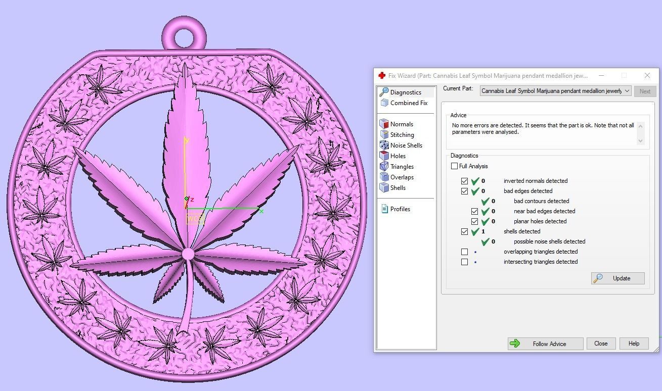Image resolution: width=662 pixels, height=391 pixels.
Task: Click the green check beside inverted normals
Action: (x=475, y=180)
